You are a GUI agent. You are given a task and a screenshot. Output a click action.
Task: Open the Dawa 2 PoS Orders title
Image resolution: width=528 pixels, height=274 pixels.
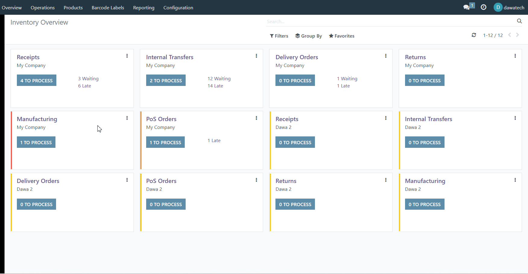[x=161, y=181]
